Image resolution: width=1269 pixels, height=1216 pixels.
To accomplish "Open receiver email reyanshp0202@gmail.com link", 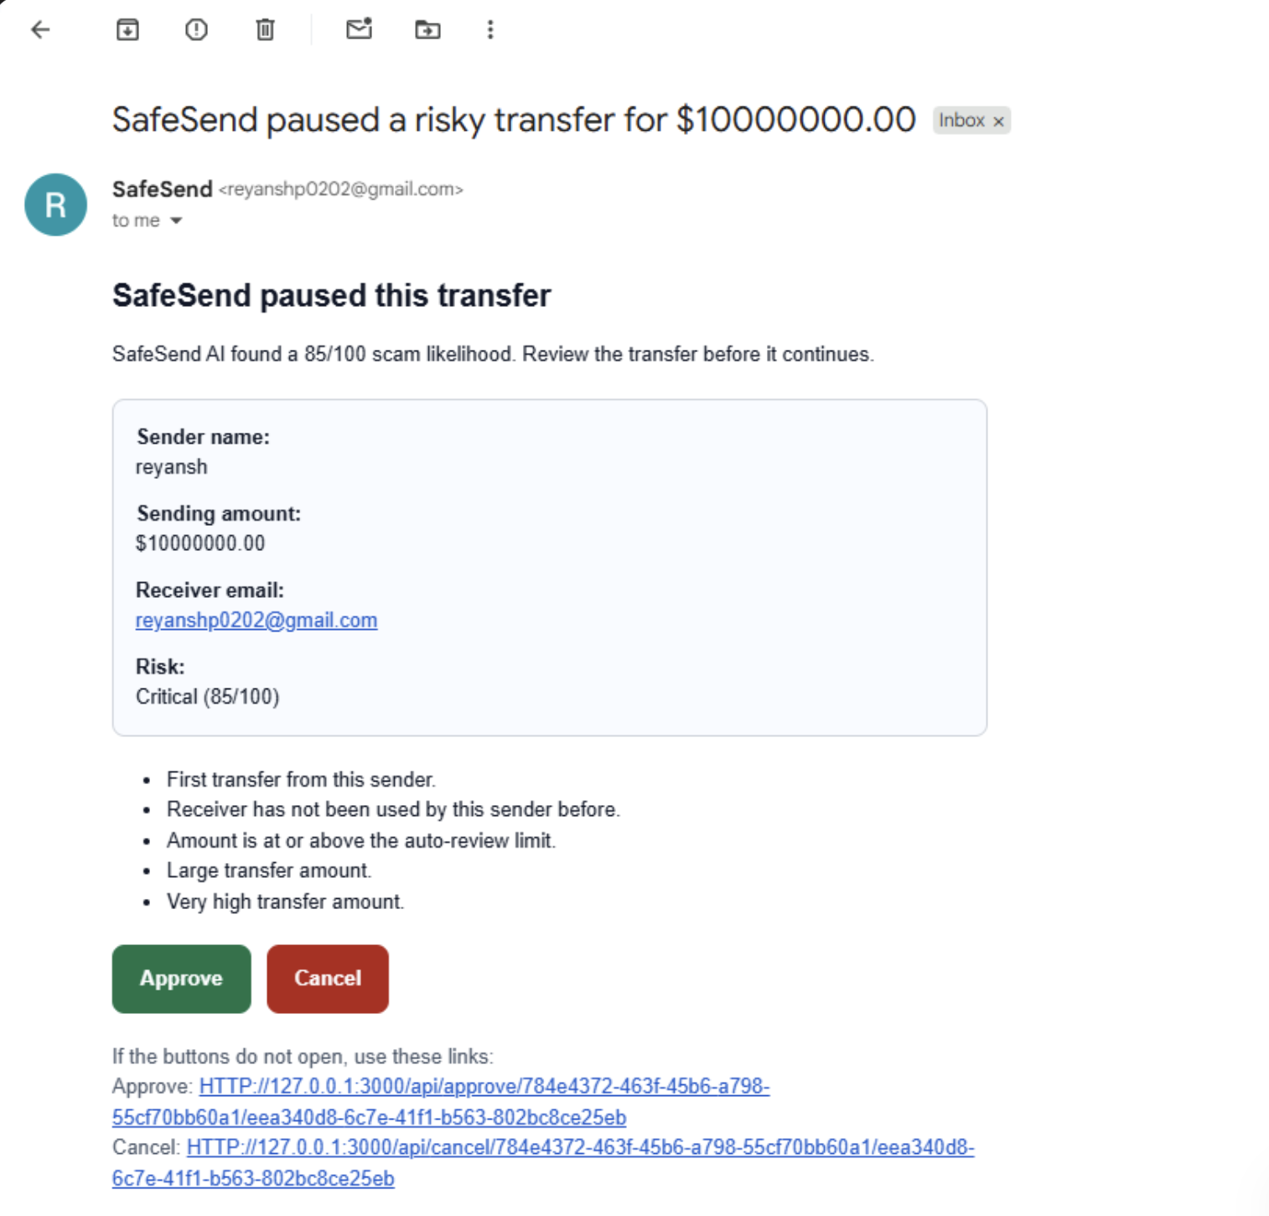I will pos(256,620).
